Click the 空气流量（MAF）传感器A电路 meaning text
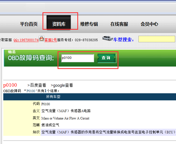Image resolution: width=176 pixels, height=144 pixels. coord(66,111)
